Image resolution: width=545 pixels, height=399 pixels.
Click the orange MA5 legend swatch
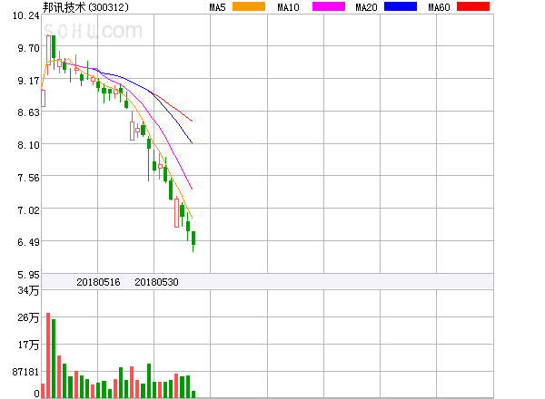click(x=249, y=6)
